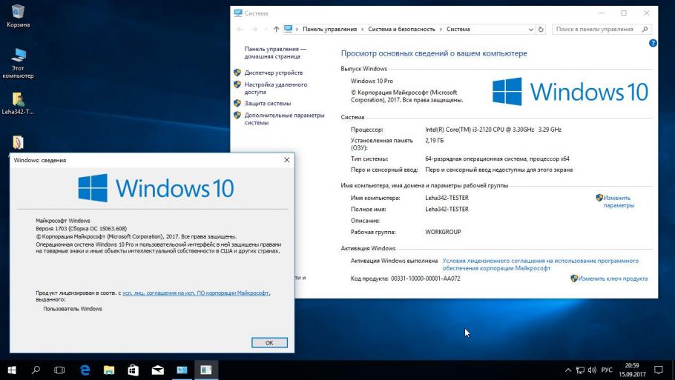Select processor value Intel Core i3-2120
675x380 pixels.
pyautogui.click(x=493, y=130)
